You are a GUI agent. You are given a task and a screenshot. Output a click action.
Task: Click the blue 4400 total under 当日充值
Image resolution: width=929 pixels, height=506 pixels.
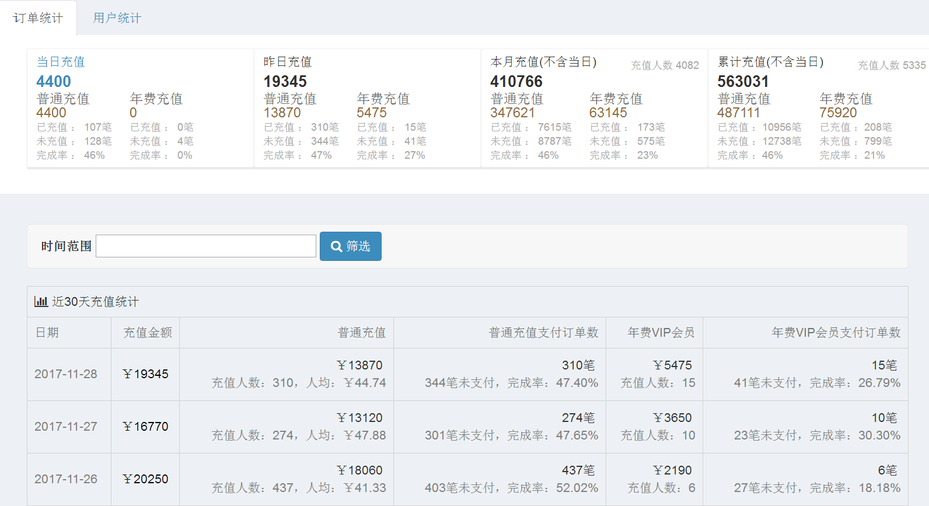tap(54, 82)
